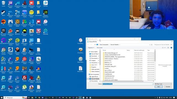Open the Steam desktop shortcut
The width and height of the screenshot is (177, 99).
pyautogui.click(x=3, y=13)
